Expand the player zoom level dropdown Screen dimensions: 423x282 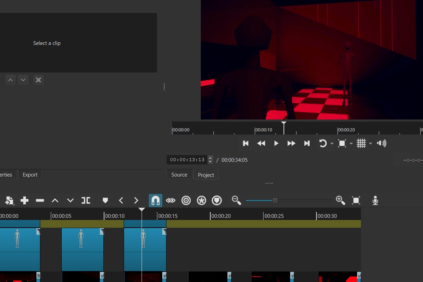[x=351, y=144]
